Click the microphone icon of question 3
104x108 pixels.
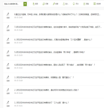click(8, 78)
